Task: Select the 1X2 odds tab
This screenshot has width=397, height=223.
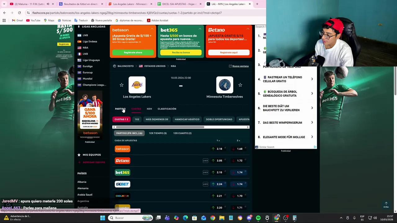Action: pos(137,119)
